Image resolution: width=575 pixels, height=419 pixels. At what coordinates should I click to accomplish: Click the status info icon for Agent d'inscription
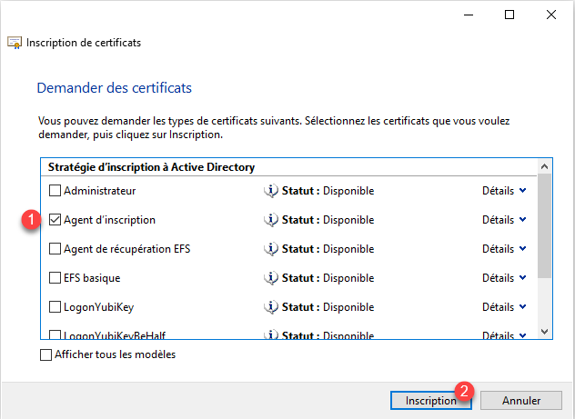coord(270,220)
